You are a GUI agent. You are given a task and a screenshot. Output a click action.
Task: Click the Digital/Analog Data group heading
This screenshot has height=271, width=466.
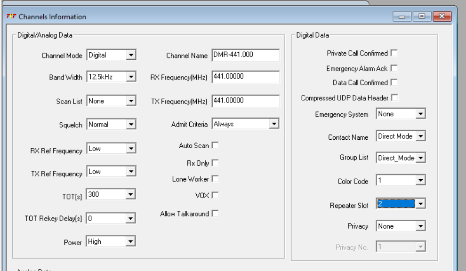pos(45,35)
